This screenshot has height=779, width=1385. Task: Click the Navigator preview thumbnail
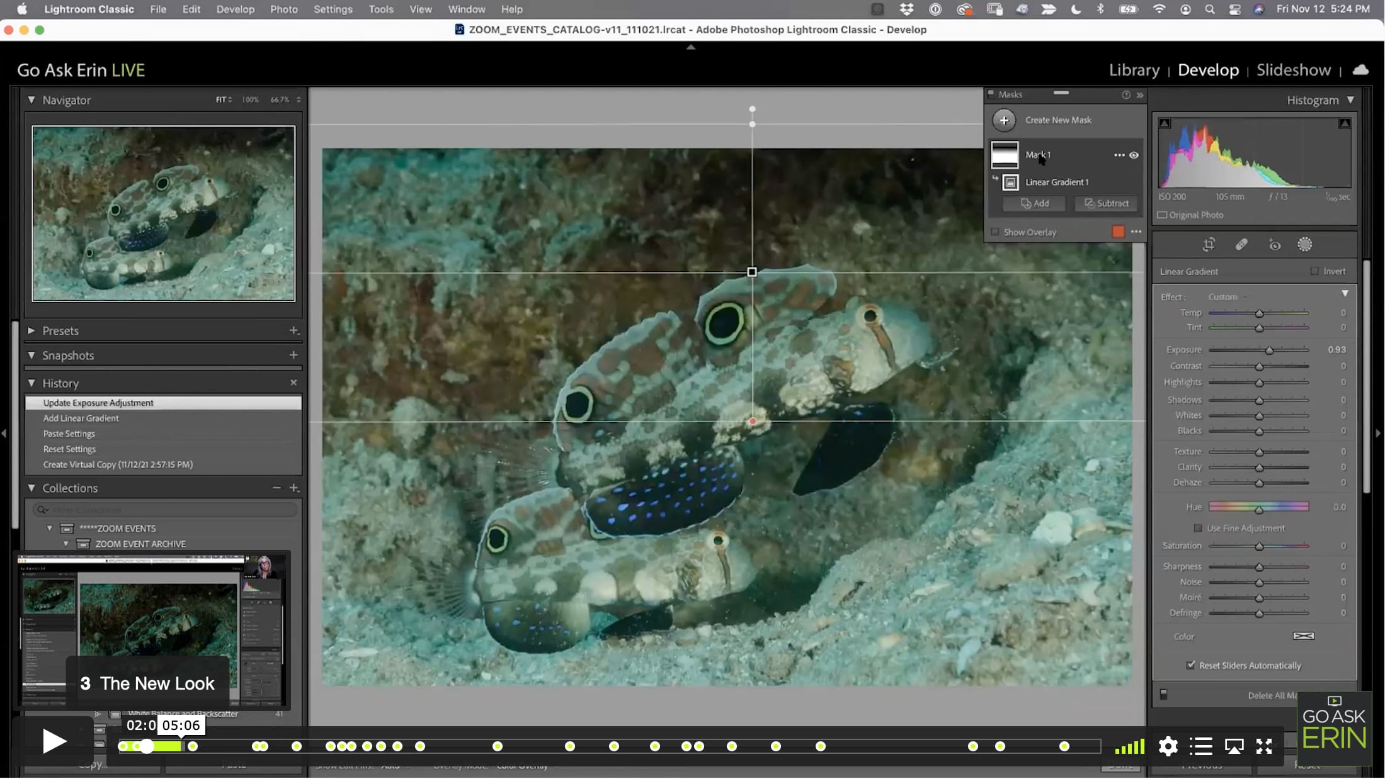pos(163,214)
